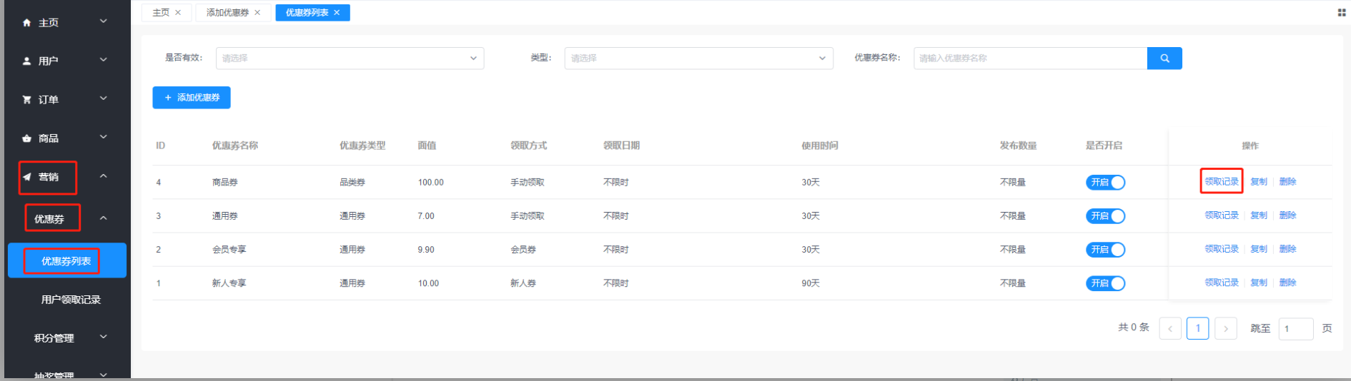
Task: Close the 添加优惠券 tab
Action: (x=257, y=13)
